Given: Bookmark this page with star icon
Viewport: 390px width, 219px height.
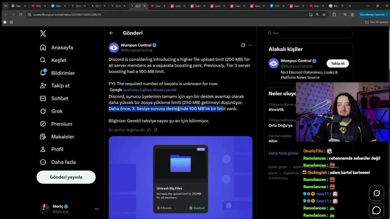Looking at the screenshot, I should click(324, 14).
